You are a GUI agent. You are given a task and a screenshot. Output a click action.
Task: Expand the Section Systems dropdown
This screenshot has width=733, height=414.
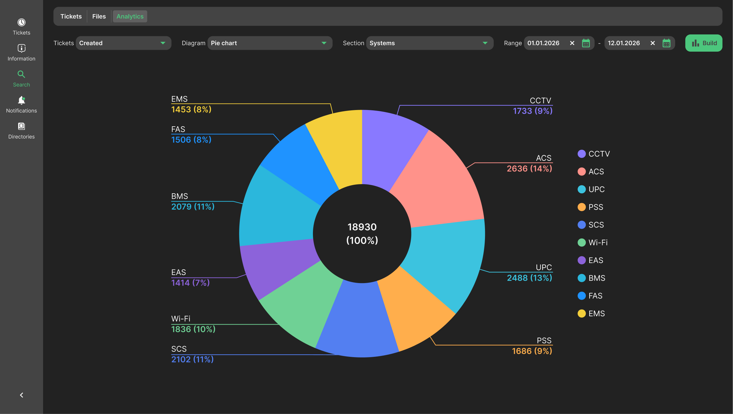click(x=429, y=43)
